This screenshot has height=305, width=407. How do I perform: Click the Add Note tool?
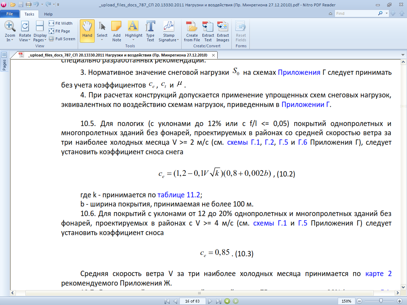click(117, 31)
